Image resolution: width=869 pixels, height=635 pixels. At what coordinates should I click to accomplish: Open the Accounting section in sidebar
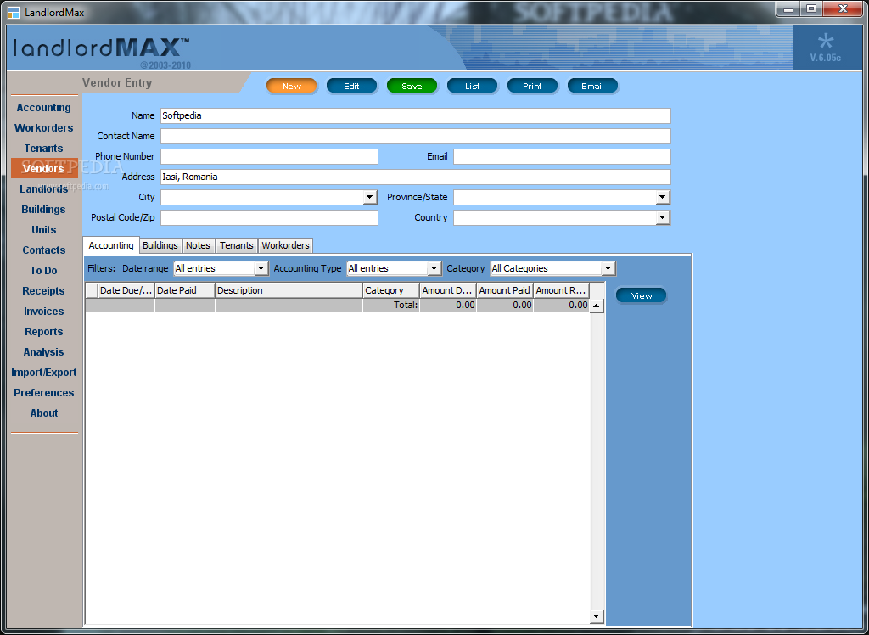click(x=44, y=108)
